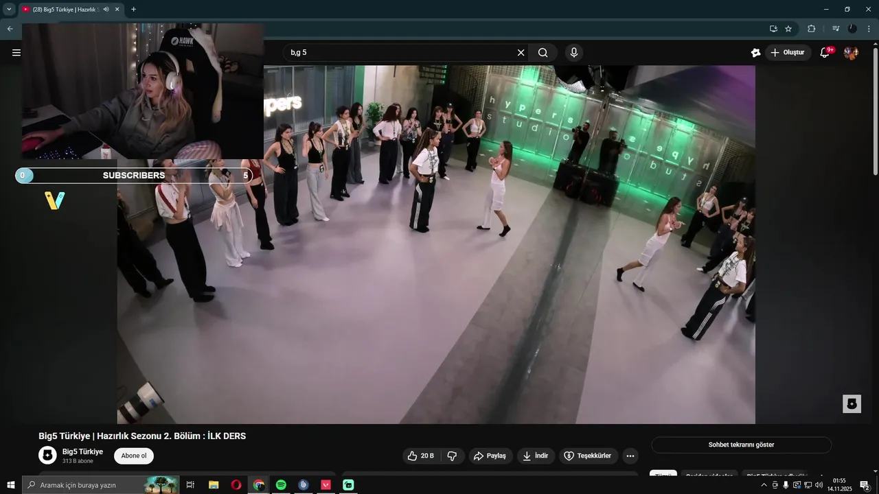Image resolution: width=879 pixels, height=494 pixels.
Task: Bookmark this page with the star
Action: (x=788, y=29)
